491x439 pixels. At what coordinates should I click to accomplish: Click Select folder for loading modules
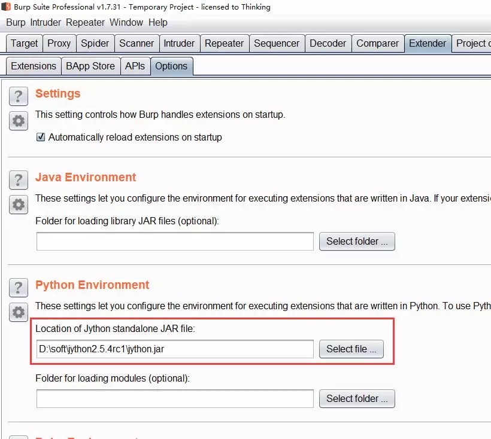click(x=357, y=399)
